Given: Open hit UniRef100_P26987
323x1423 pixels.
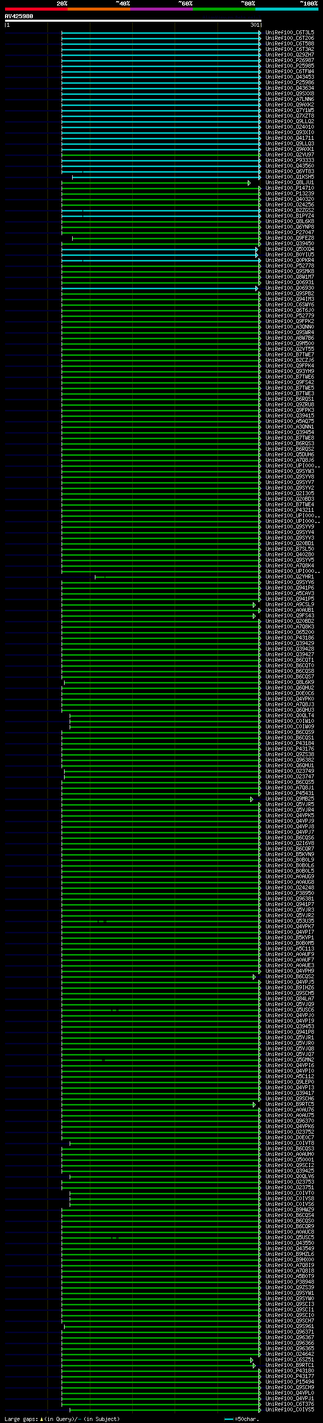Looking at the screenshot, I should (290, 60).
